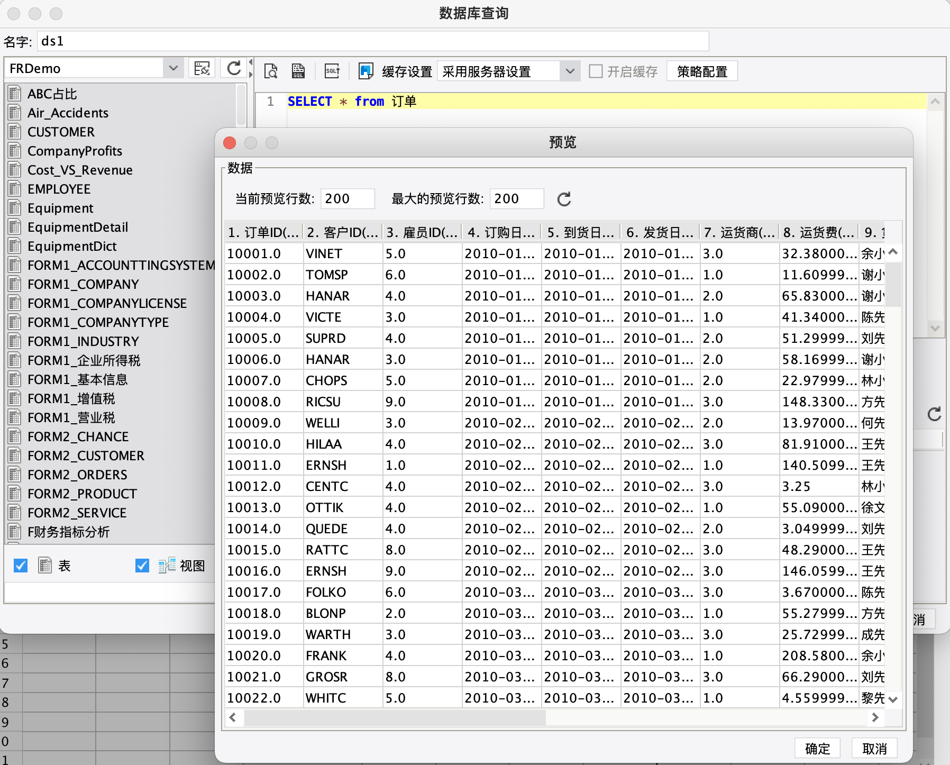Click the 雇员ID column header
The width and height of the screenshot is (950, 765).
click(422, 232)
